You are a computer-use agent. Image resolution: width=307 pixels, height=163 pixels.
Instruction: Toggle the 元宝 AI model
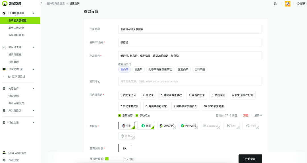click(146, 125)
